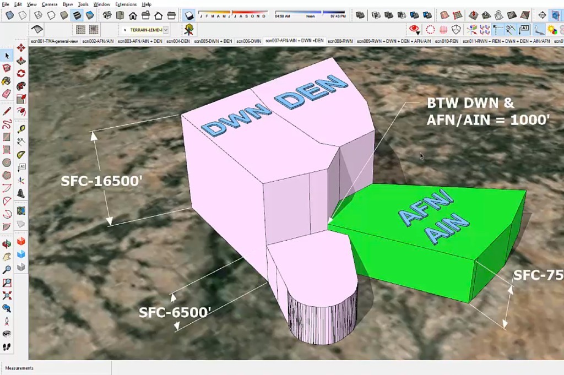The image size is (564, 375).
Task: Select the Eraser tool in left toolbar
Action: (x=7, y=93)
